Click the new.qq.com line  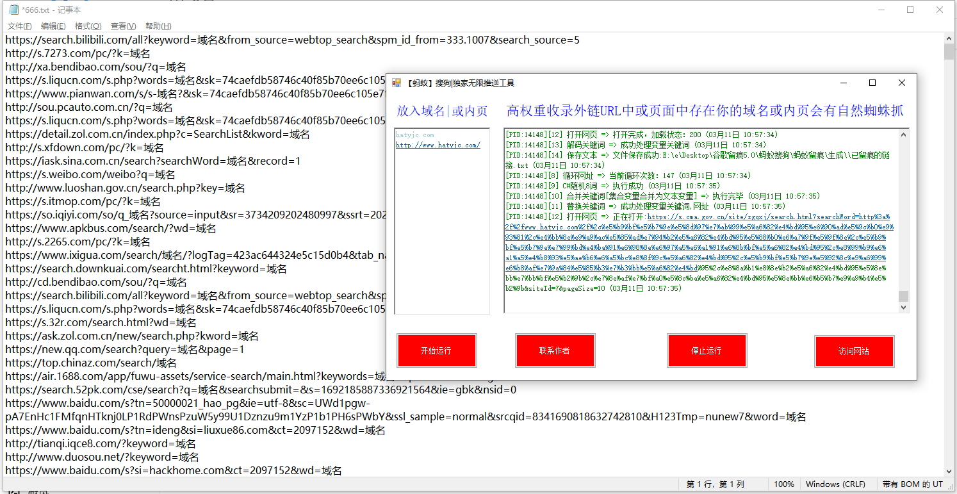pyautogui.click(x=125, y=349)
